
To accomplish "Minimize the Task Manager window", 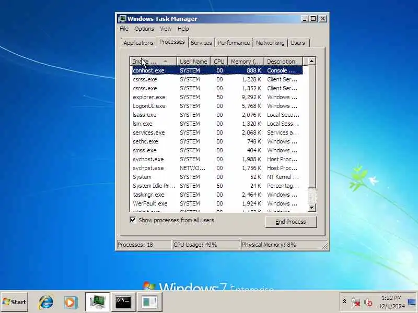I will click(305, 19).
